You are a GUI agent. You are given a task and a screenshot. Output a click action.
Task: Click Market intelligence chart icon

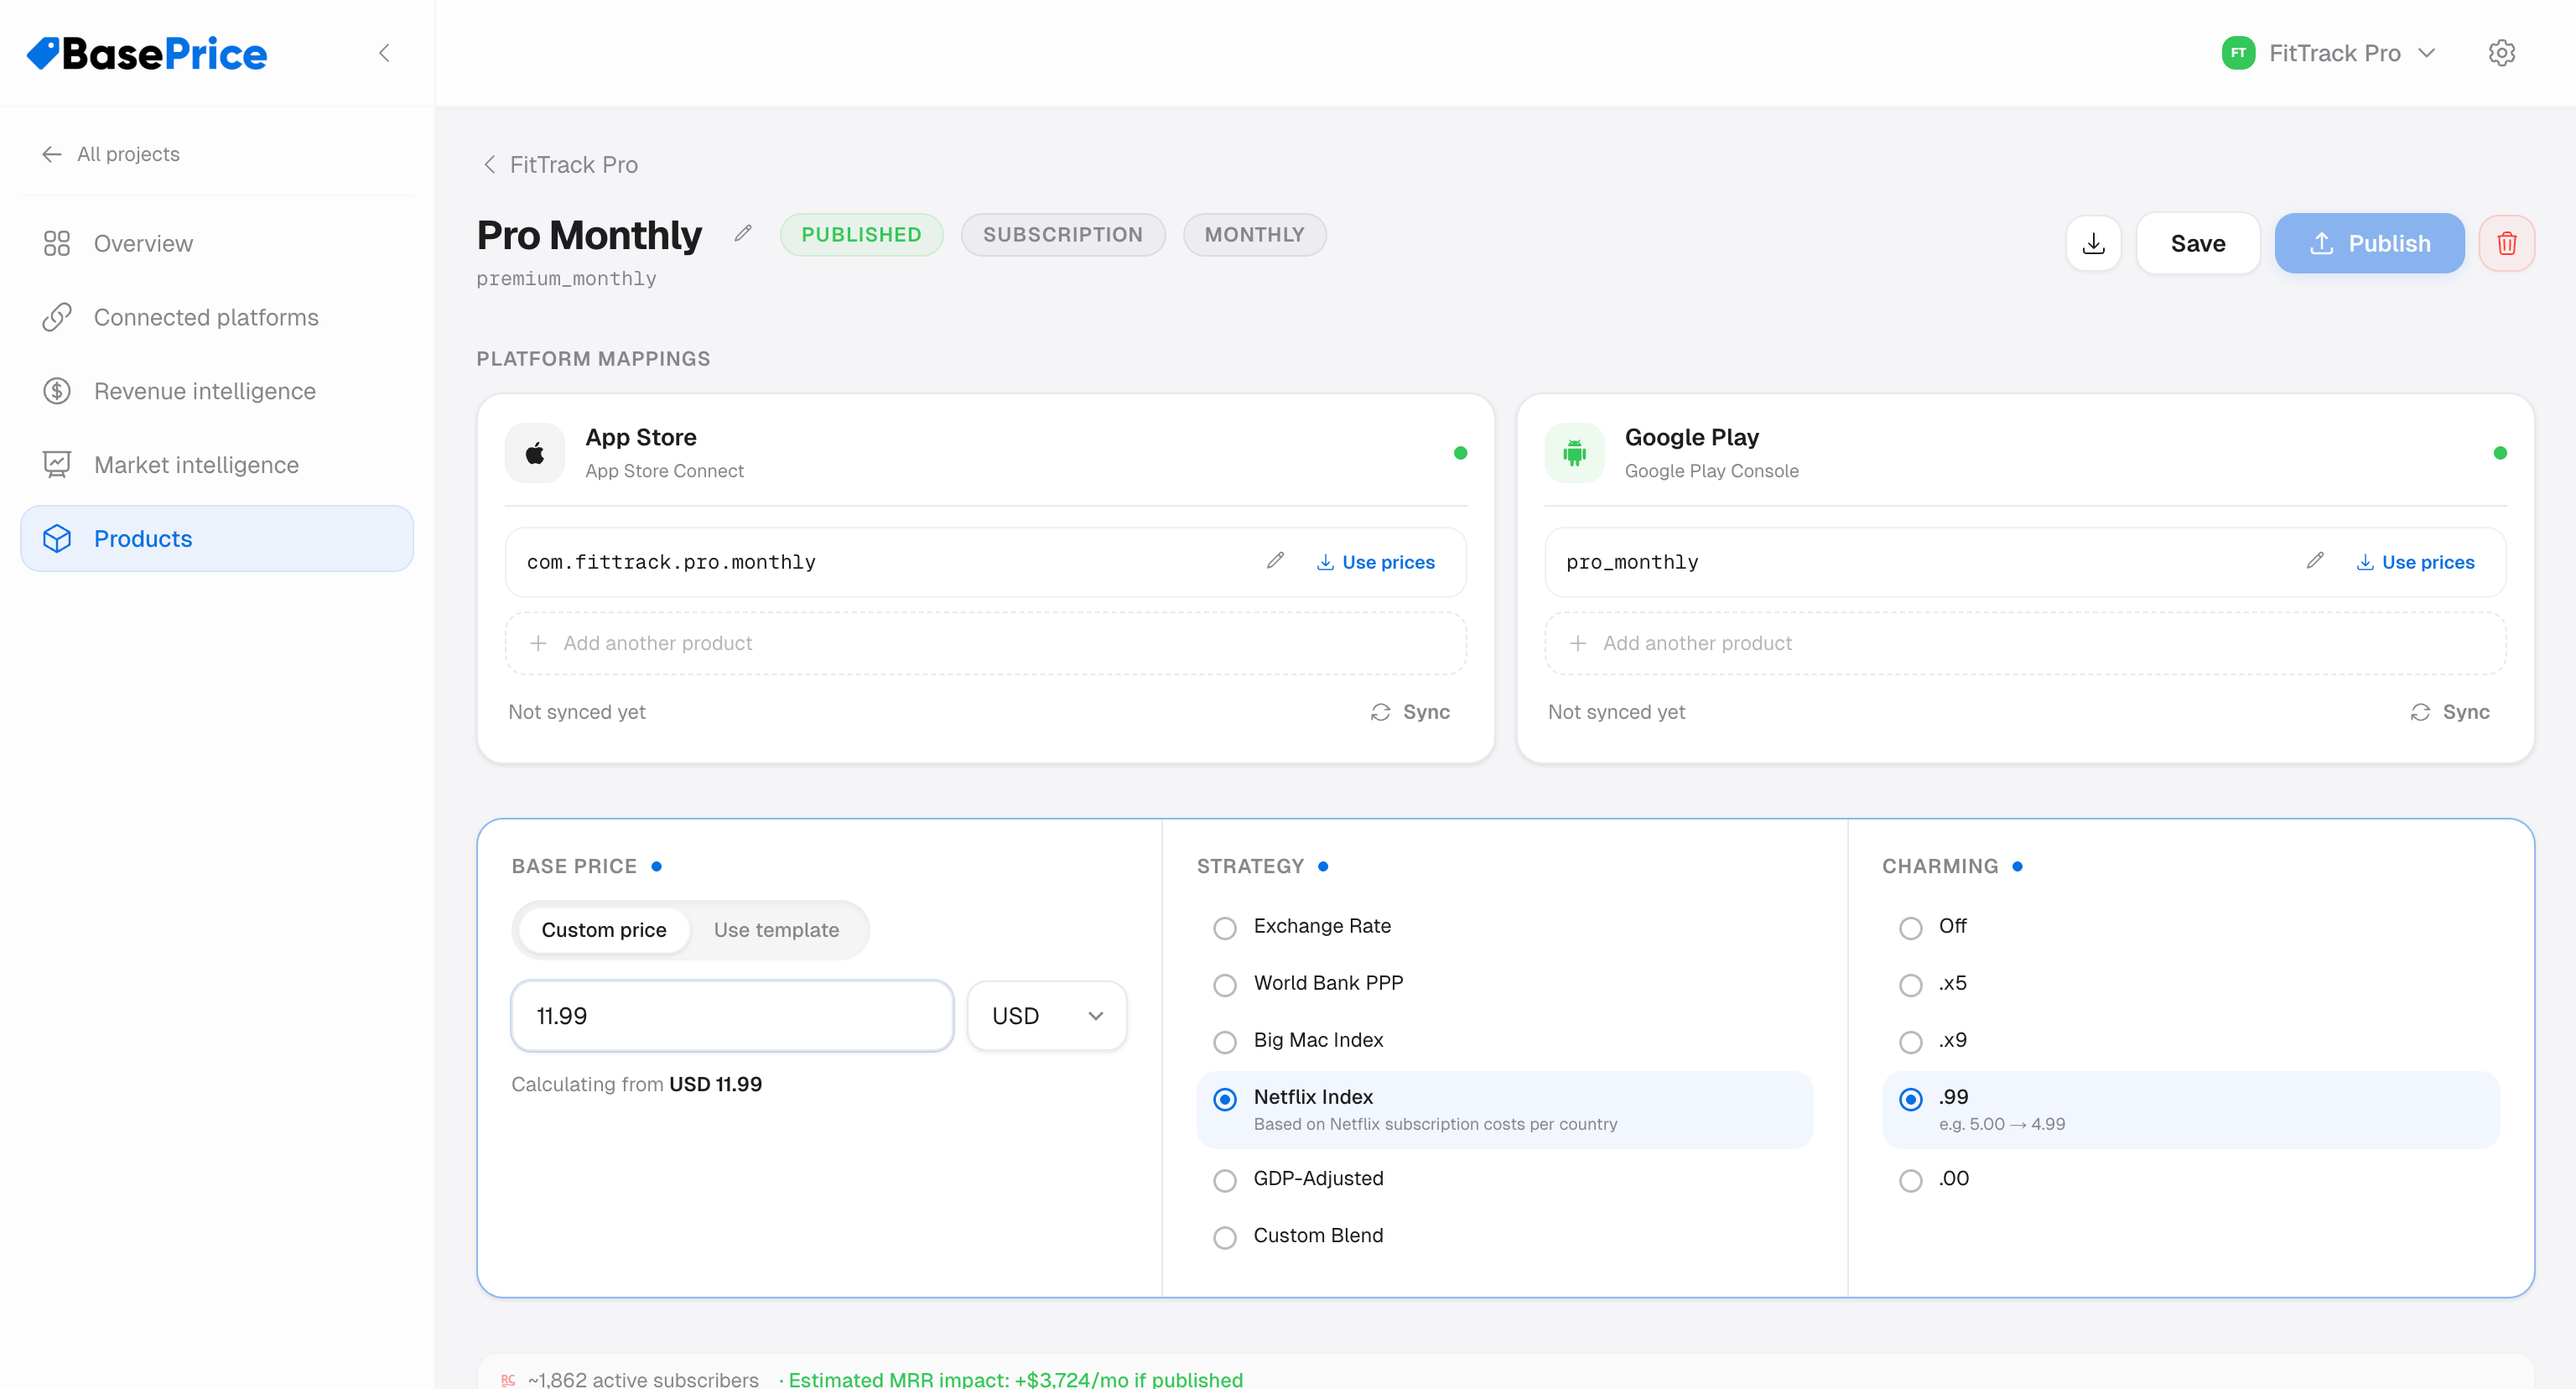coord(57,464)
